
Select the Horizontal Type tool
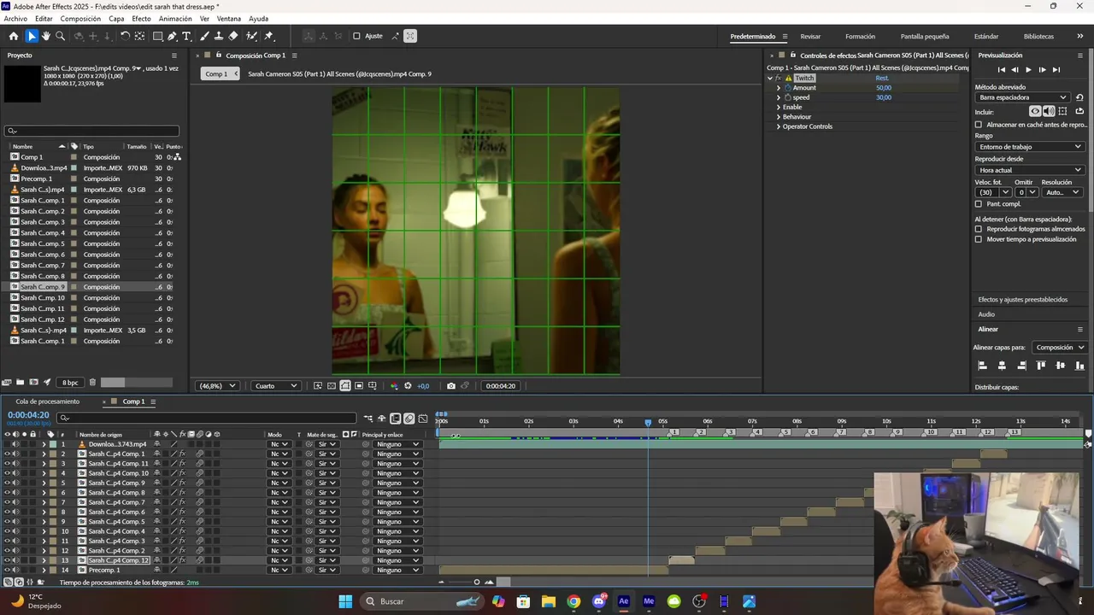(186, 36)
